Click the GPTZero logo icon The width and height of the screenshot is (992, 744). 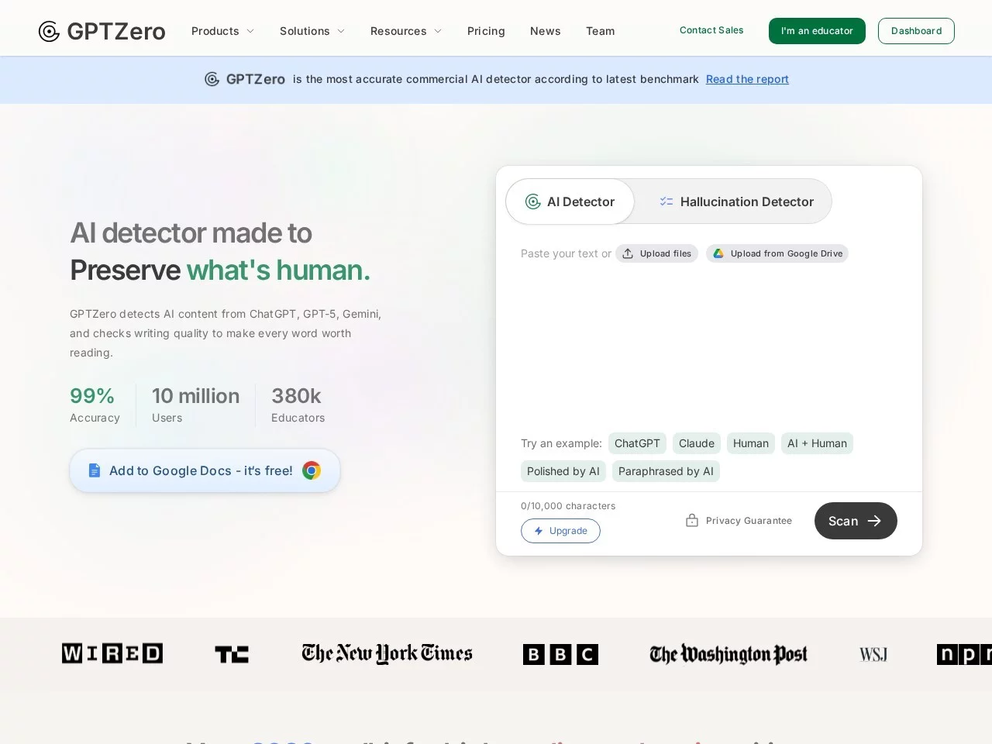coord(48,31)
